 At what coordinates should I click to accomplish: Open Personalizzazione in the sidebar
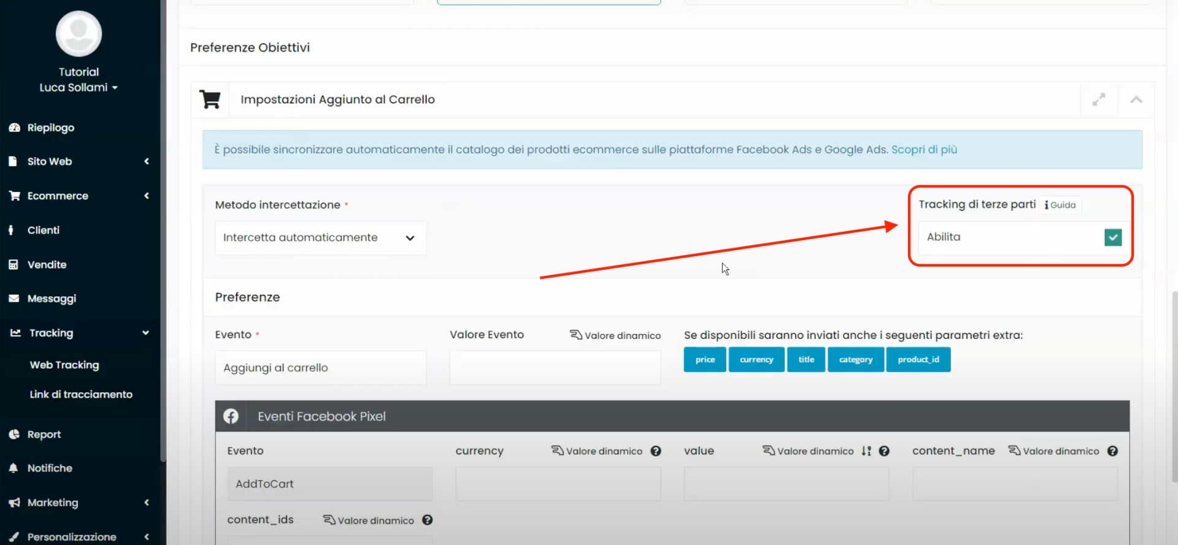click(72, 536)
